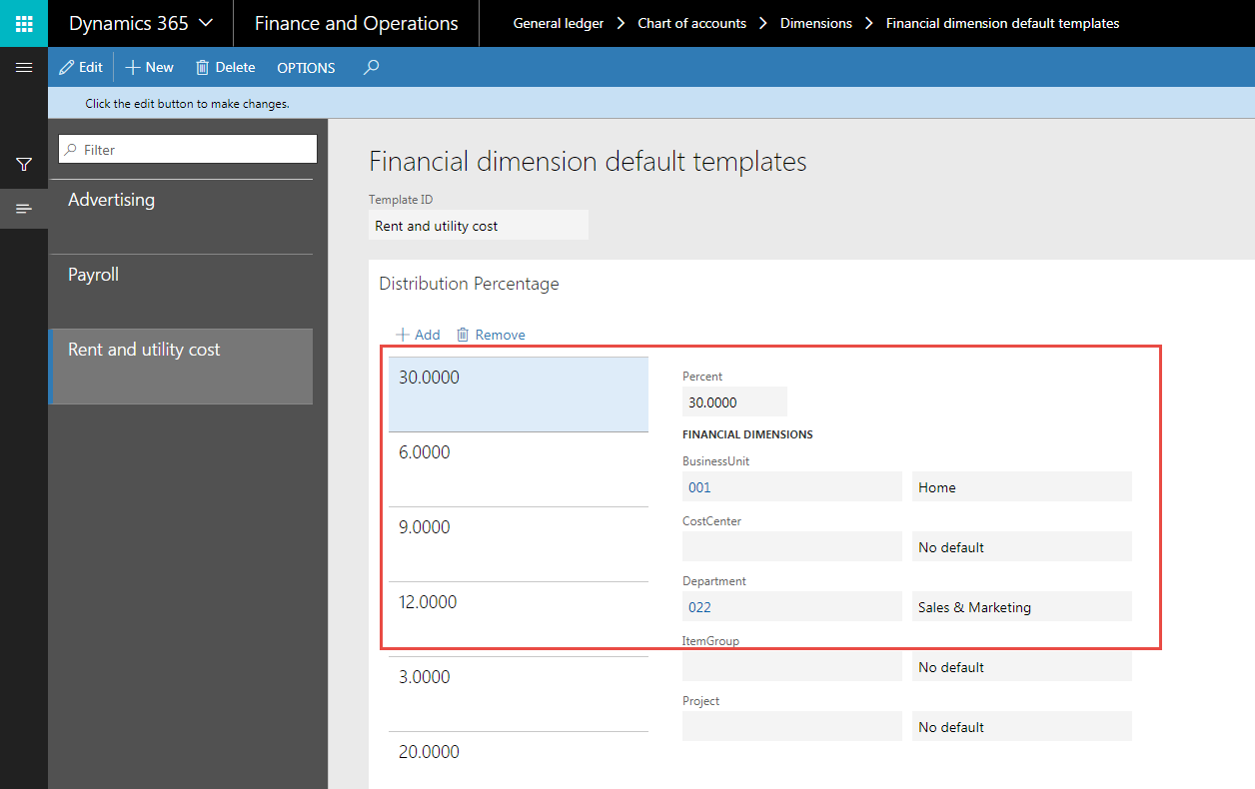Select the Payroll template
The width and height of the screenshot is (1255, 789).
coord(181,291)
